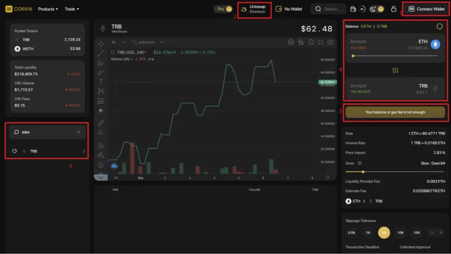
Task: Expand the TRB/USD 240 legend dropdown
Action: [x=145, y=52]
